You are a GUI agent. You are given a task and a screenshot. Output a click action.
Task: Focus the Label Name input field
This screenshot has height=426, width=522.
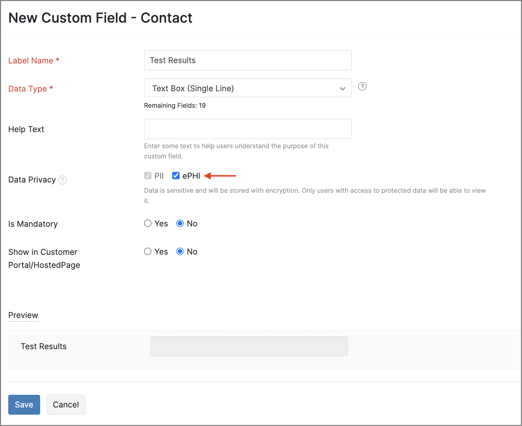click(248, 60)
